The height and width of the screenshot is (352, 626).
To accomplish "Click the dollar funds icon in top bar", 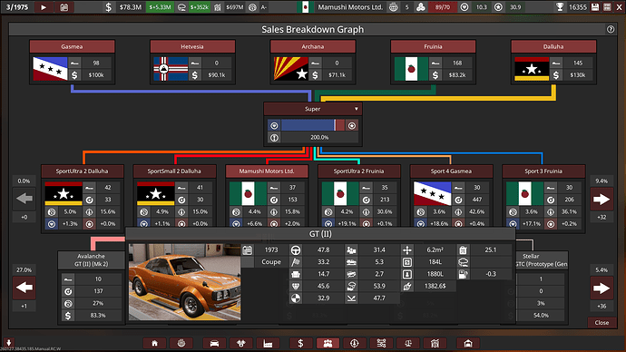I will (x=108, y=7).
